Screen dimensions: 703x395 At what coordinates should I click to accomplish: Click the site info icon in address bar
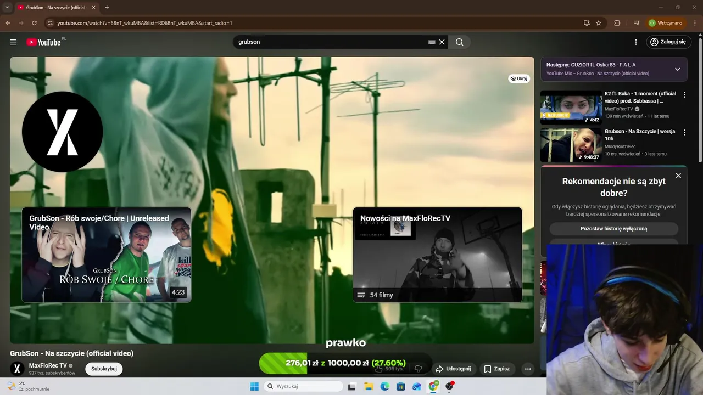pyautogui.click(x=50, y=23)
